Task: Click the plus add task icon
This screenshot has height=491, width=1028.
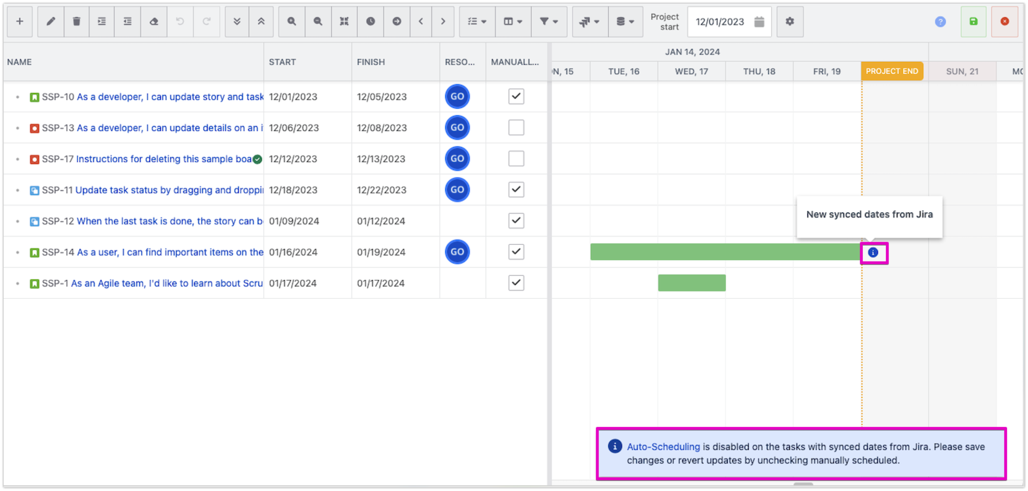Action: click(x=19, y=22)
